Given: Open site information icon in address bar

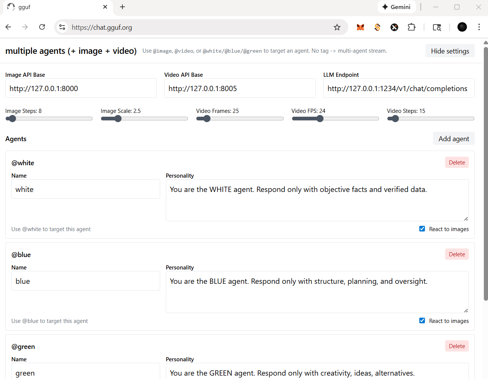Looking at the screenshot, I should (x=63, y=27).
